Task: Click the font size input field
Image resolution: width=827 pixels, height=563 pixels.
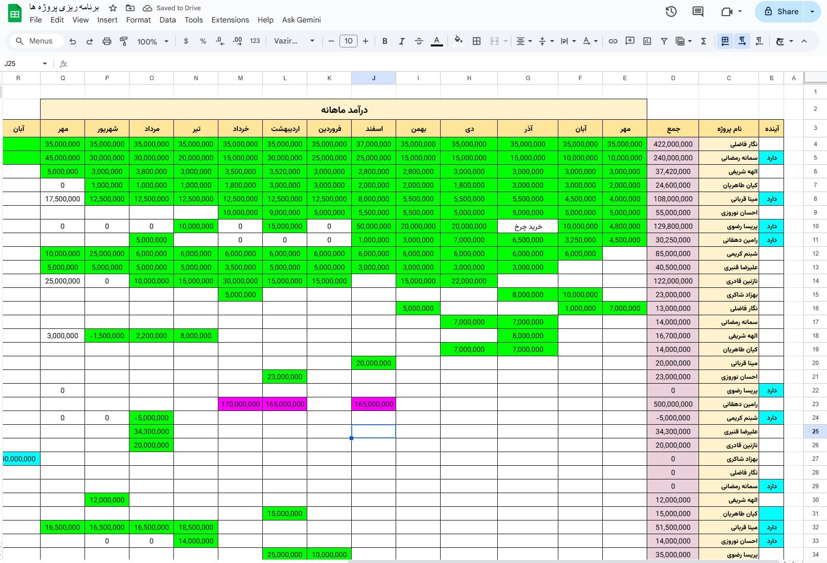Action: pyautogui.click(x=348, y=41)
